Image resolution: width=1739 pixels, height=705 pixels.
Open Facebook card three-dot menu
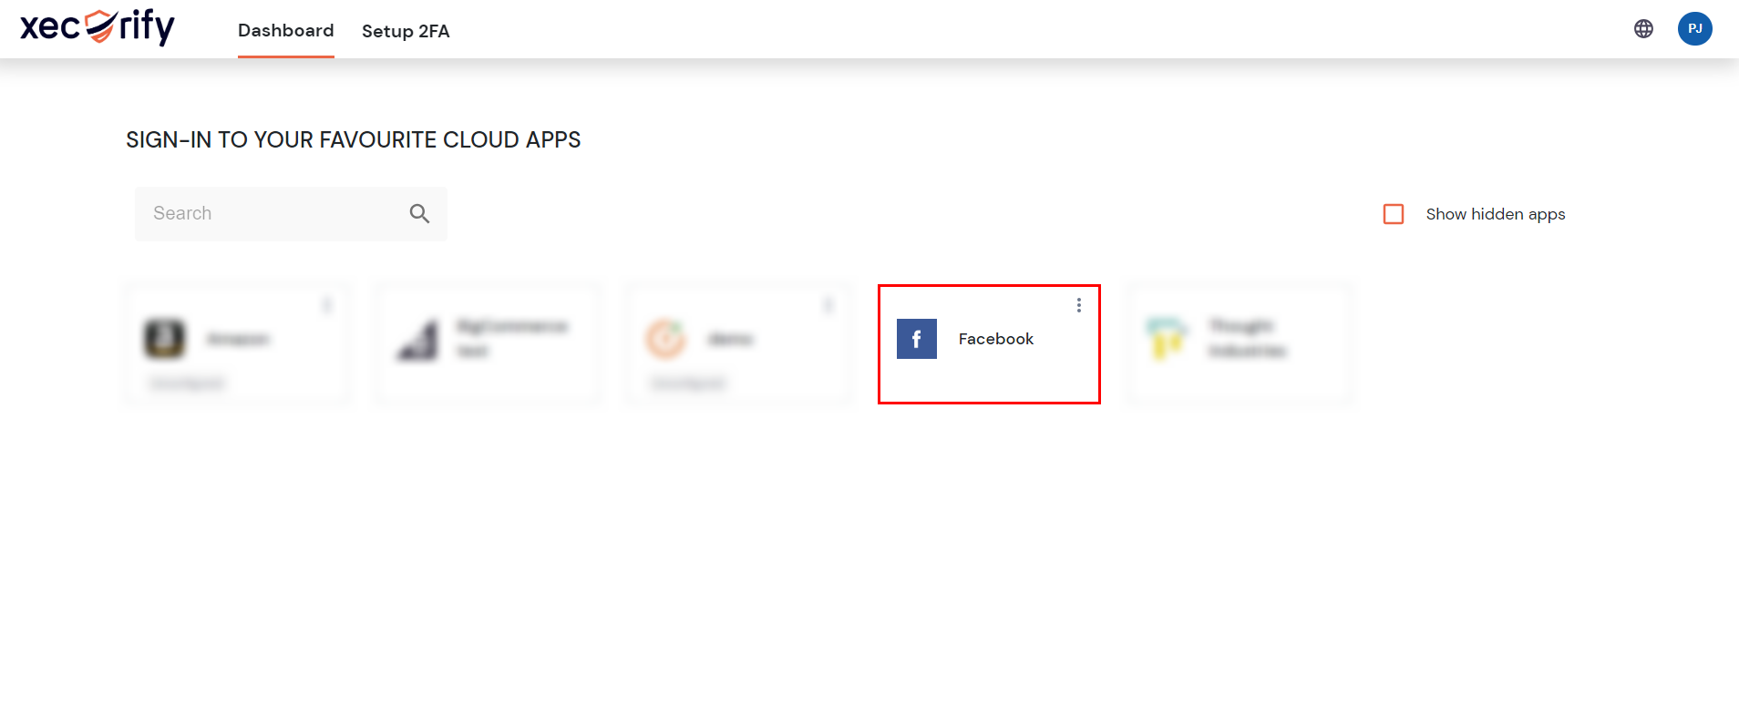tap(1079, 305)
